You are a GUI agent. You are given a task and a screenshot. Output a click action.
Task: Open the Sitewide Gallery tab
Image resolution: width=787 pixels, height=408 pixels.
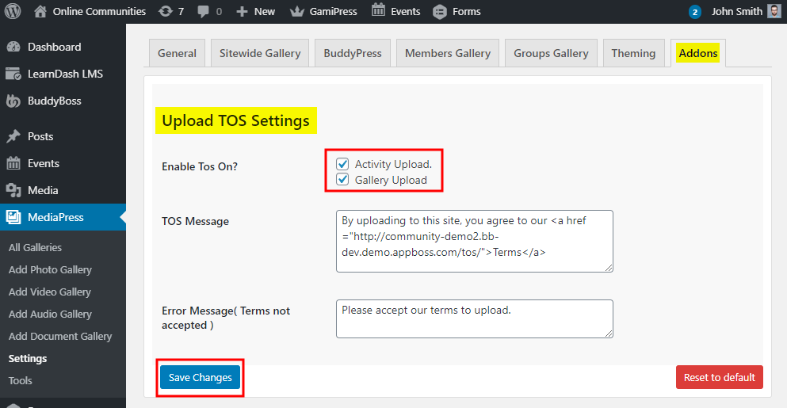[260, 53]
